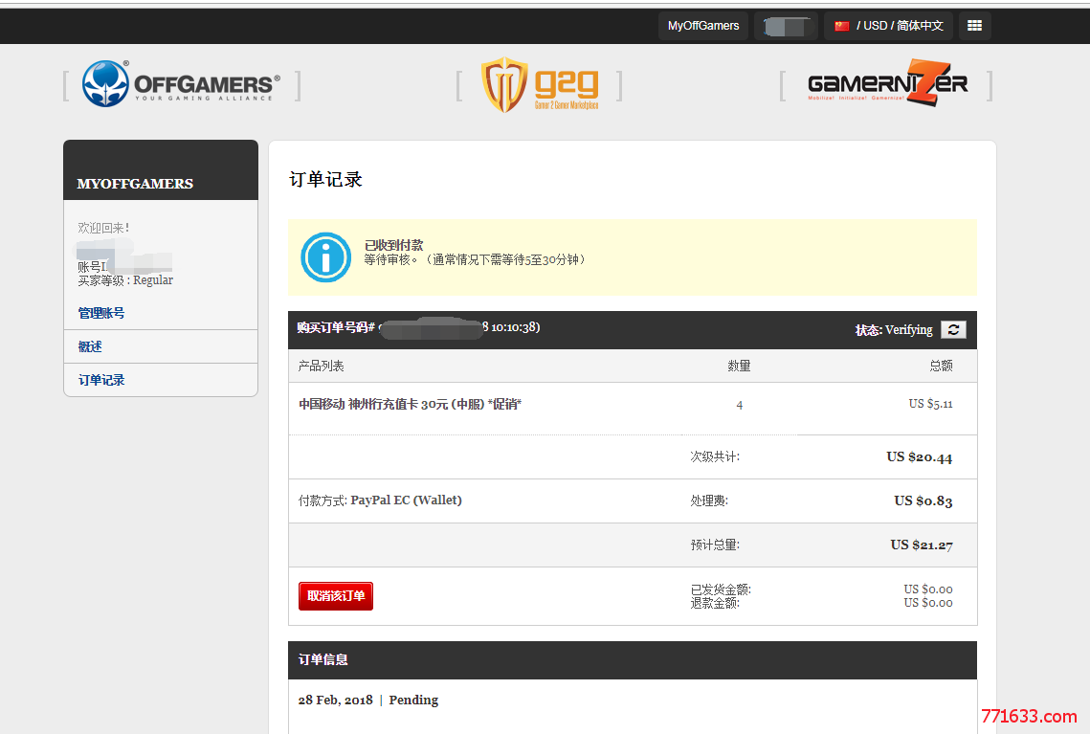
Task: Click the 总额 column header
Action: [942, 366]
